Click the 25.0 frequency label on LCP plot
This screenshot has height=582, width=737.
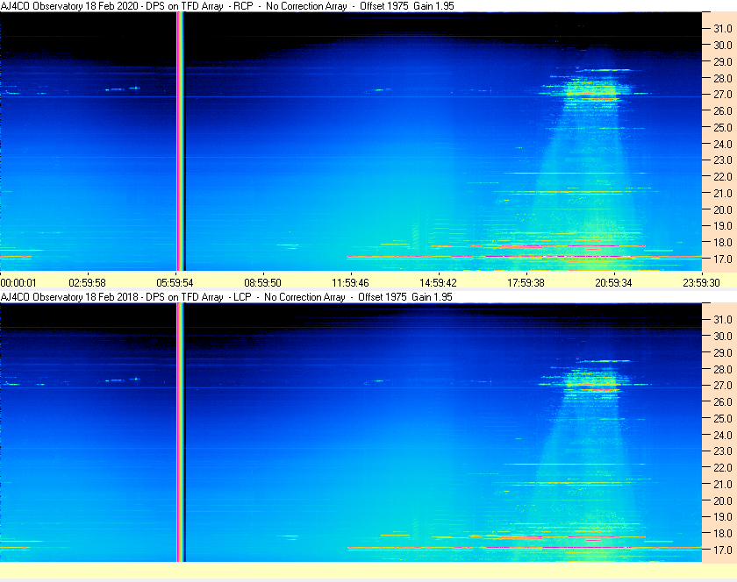[x=723, y=419]
